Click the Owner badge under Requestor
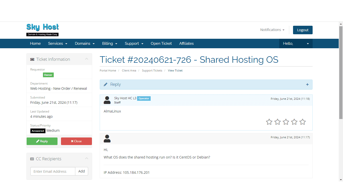The width and height of the screenshot is (343, 192). 48,75
